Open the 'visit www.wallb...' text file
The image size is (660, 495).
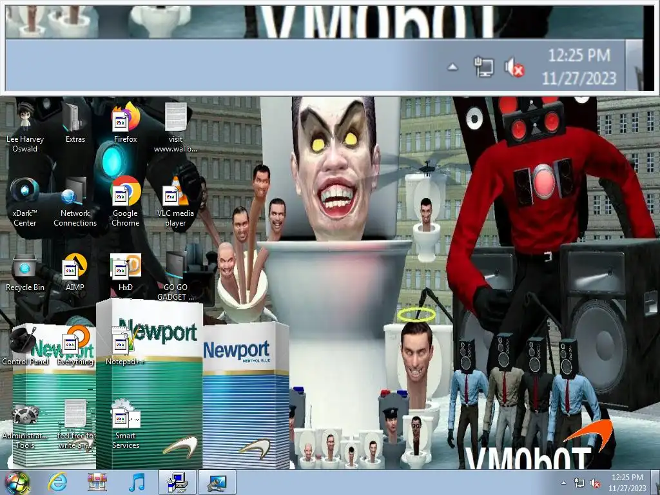coord(175,128)
